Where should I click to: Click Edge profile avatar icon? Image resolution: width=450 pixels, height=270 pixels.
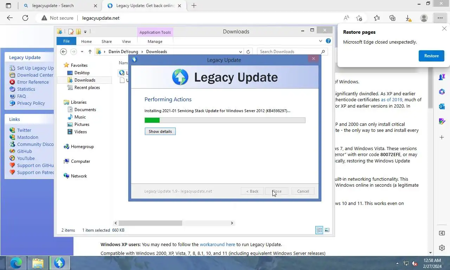coord(424,18)
